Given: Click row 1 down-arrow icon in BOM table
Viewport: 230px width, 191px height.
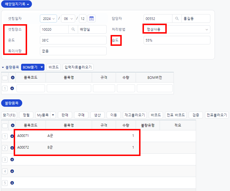Looking at the screenshot, I should 12,88.
